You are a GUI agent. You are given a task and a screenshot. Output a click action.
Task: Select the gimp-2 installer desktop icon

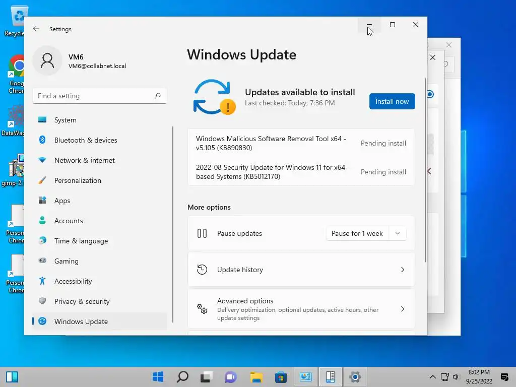13,170
